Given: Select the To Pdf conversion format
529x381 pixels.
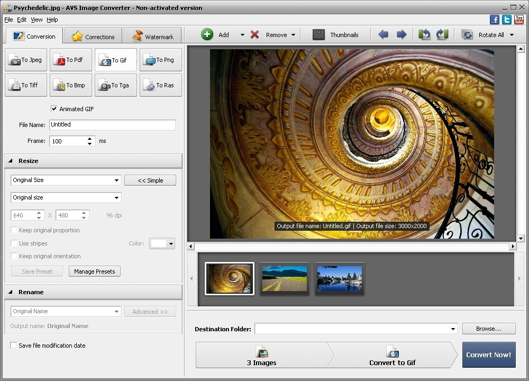Looking at the screenshot, I should coord(70,60).
